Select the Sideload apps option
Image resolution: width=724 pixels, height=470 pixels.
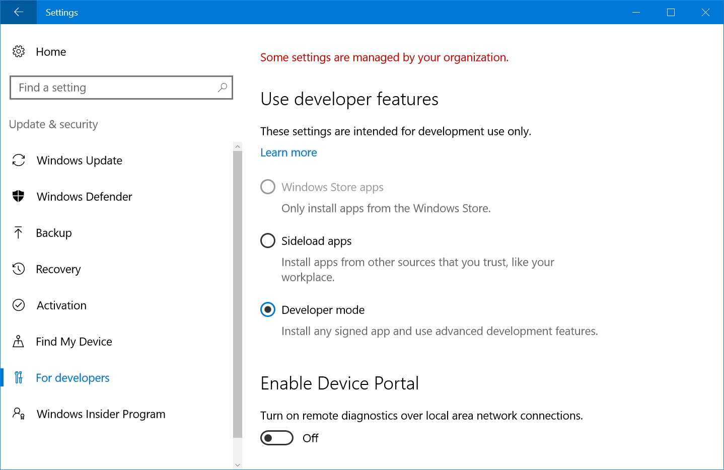(267, 241)
